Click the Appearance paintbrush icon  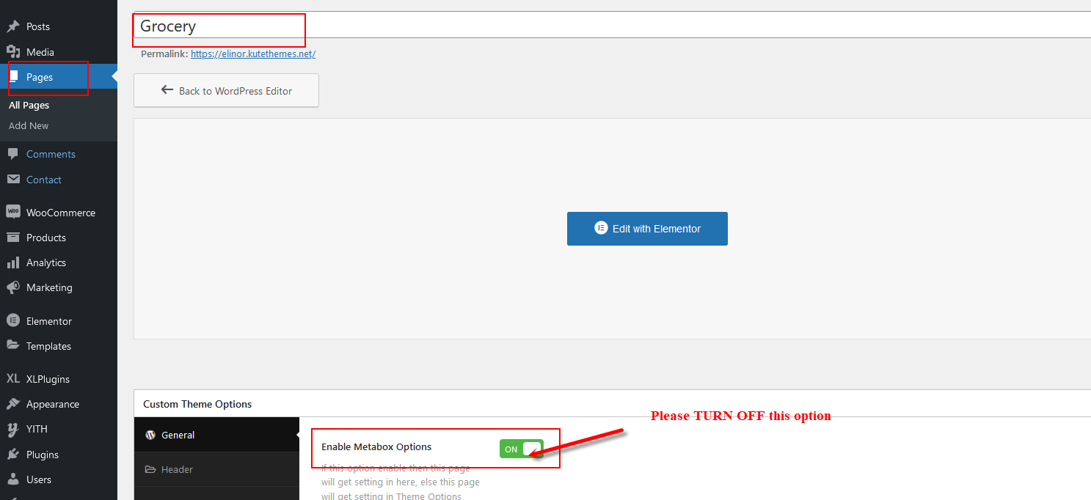pos(13,404)
